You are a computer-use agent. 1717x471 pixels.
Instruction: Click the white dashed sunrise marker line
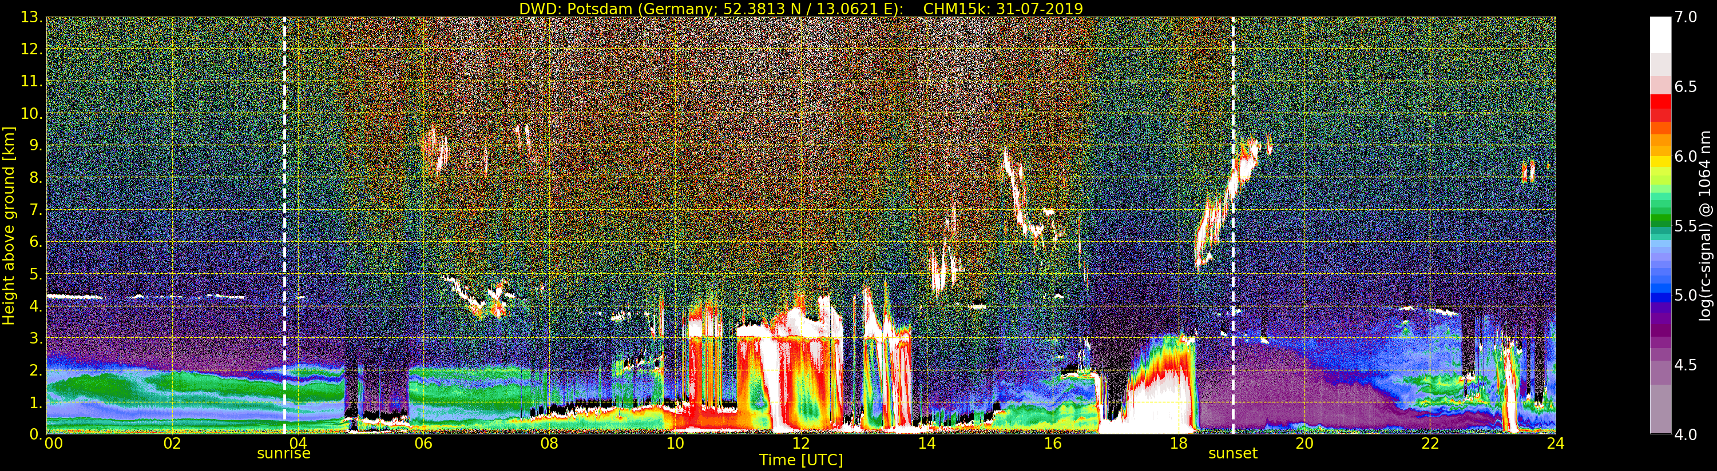coord(284,225)
